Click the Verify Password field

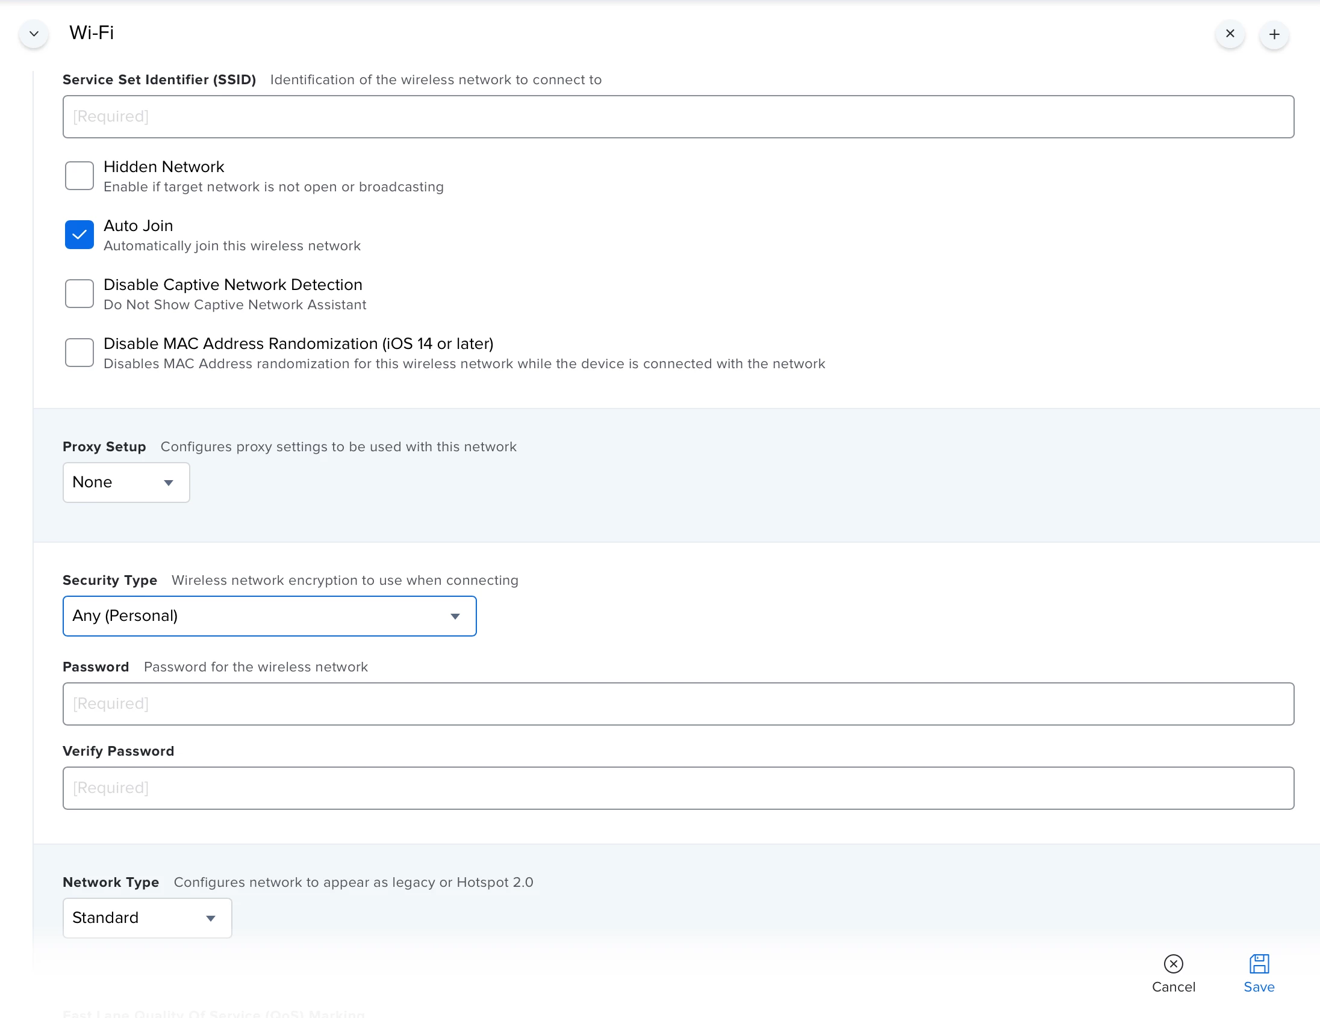[x=677, y=788]
